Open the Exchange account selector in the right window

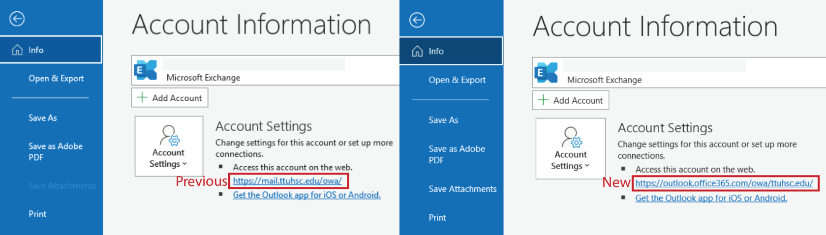point(679,73)
